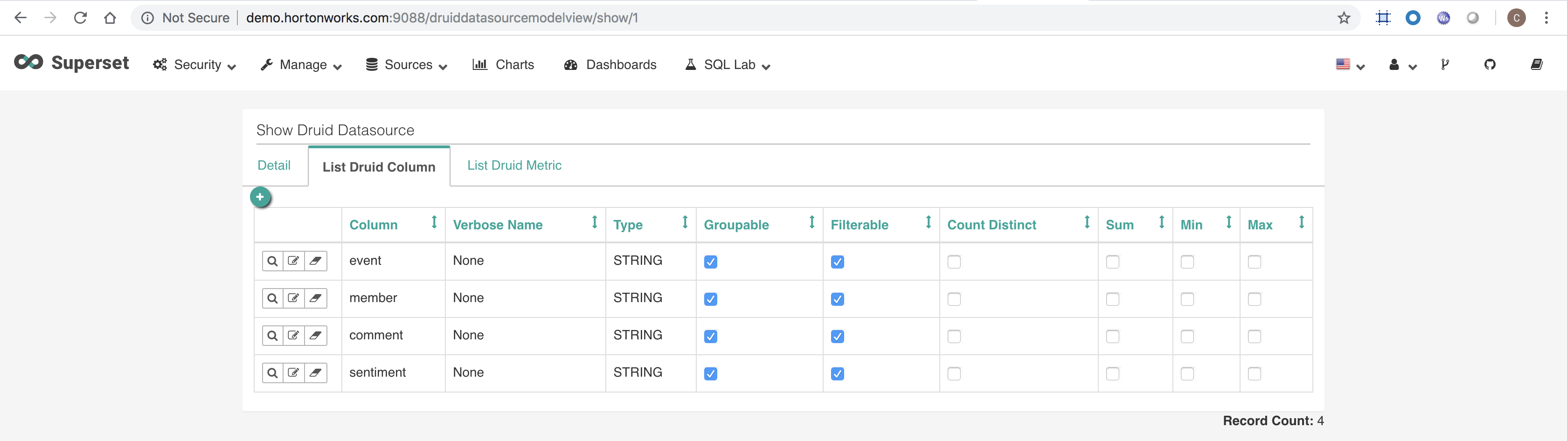Edit record icon for member row
The width and height of the screenshot is (1567, 441).
pos(293,298)
